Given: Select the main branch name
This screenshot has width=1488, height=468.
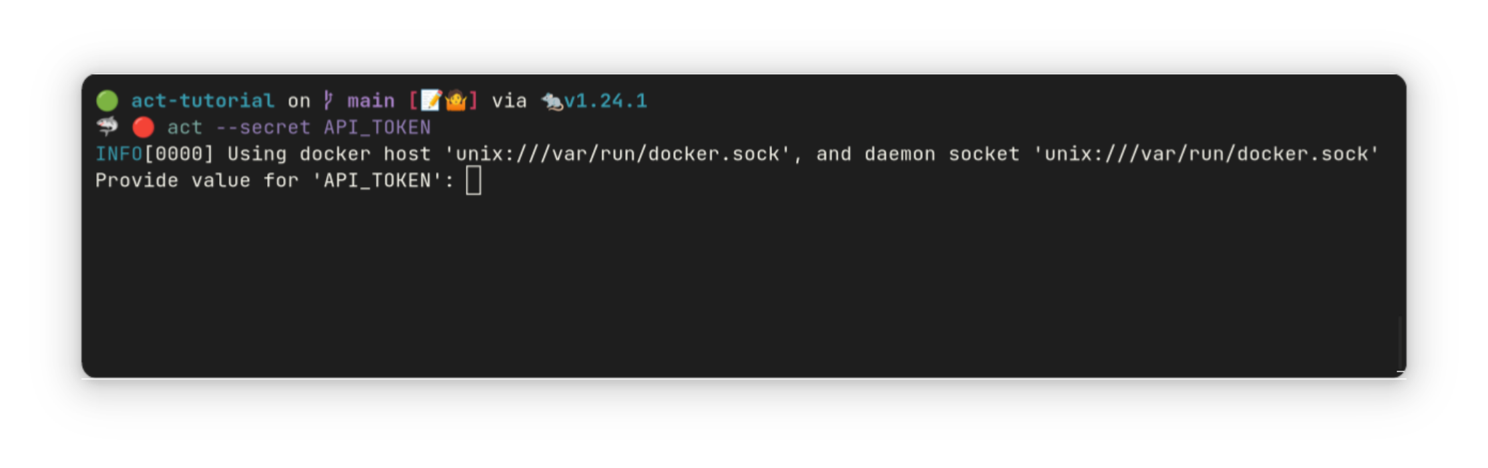Looking at the screenshot, I should [371, 101].
